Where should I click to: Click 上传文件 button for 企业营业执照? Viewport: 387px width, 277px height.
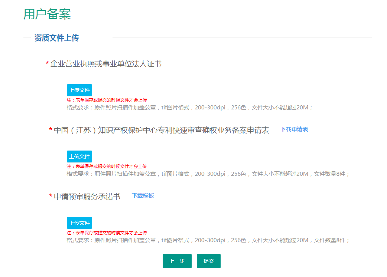(79, 90)
